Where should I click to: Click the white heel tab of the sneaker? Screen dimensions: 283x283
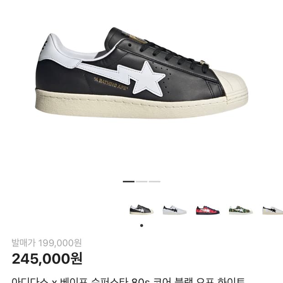tap(58, 52)
